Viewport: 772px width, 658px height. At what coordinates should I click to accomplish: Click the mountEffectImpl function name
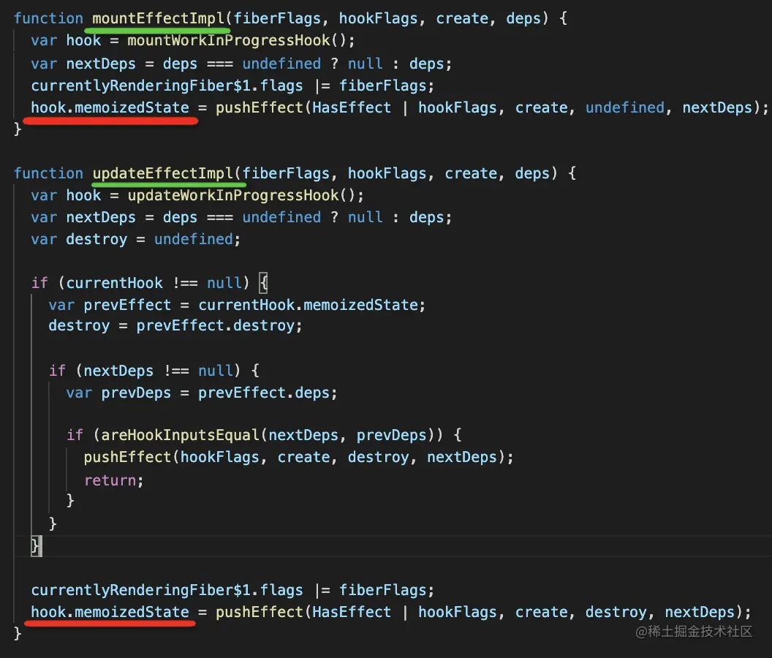tap(158, 19)
